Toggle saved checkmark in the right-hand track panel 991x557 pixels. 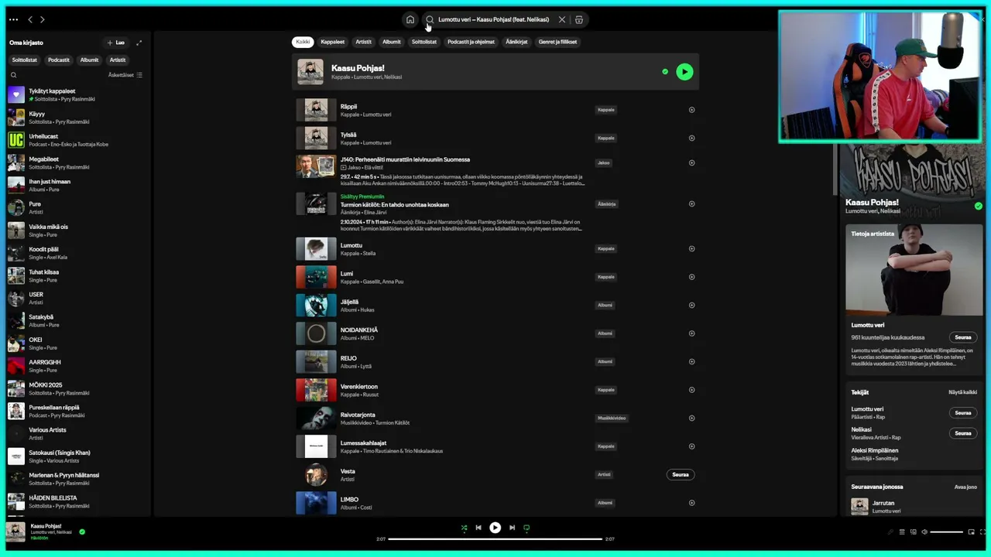click(x=979, y=206)
